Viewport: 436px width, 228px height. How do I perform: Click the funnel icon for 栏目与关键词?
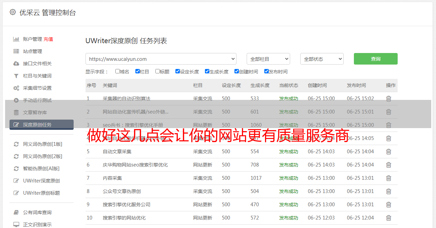(16, 76)
